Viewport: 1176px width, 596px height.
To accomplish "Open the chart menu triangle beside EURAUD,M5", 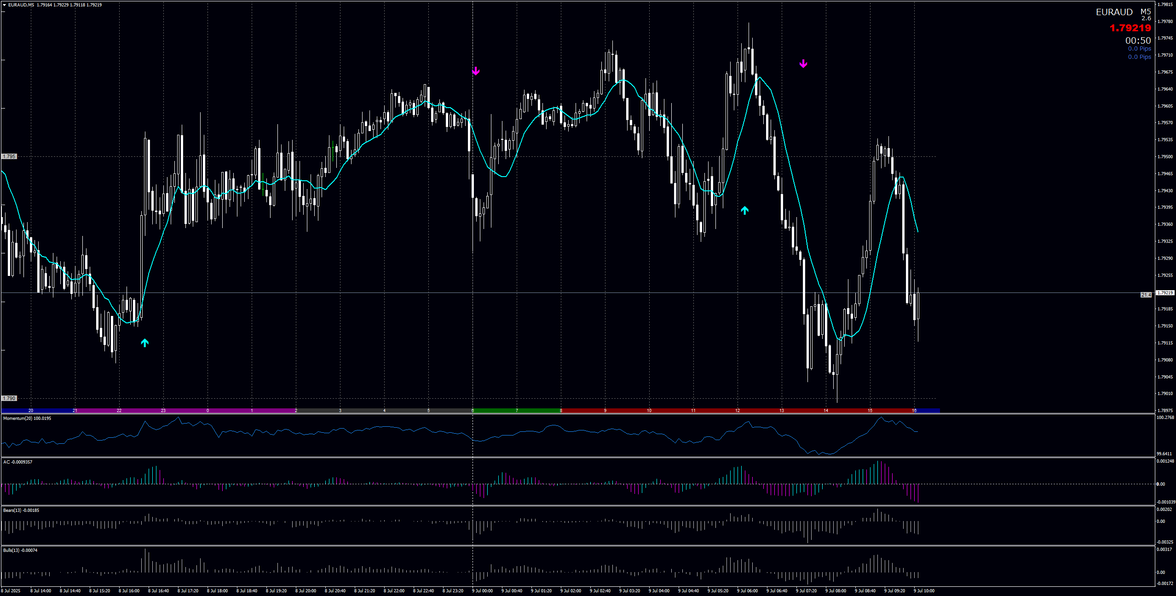I will click(x=4, y=5).
